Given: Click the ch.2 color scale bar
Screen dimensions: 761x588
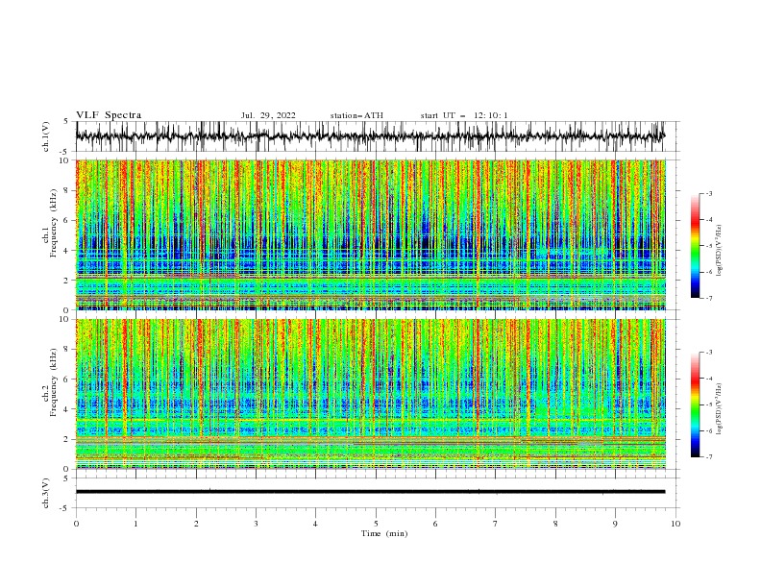Looking at the screenshot, I should [x=695, y=404].
